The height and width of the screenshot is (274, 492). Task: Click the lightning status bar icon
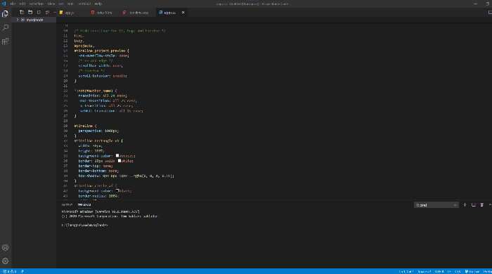coord(22,271)
